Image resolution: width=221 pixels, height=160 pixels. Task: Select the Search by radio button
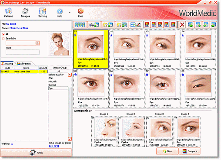[3, 39]
